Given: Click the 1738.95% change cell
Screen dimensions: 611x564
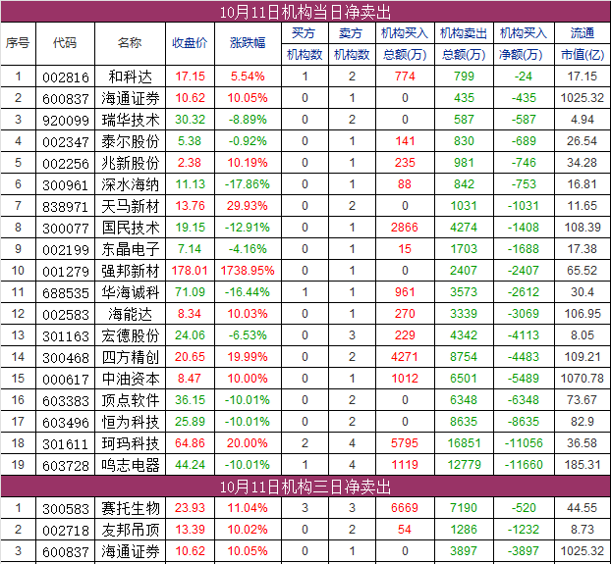Looking at the screenshot, I should [x=248, y=271].
